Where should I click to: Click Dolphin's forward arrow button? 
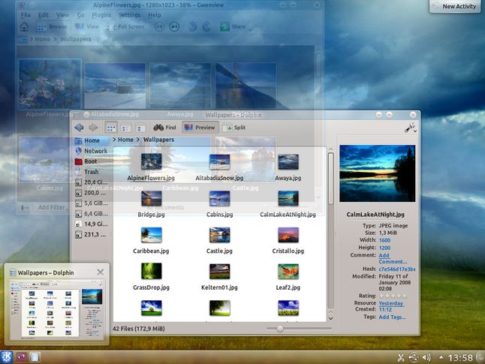[93, 128]
